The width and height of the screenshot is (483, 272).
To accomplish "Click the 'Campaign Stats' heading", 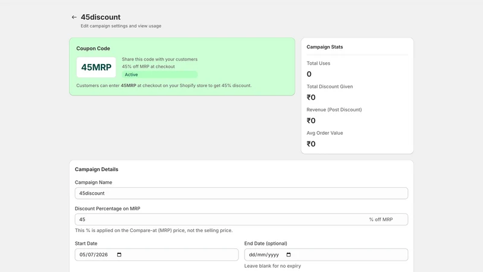I will pos(325,47).
